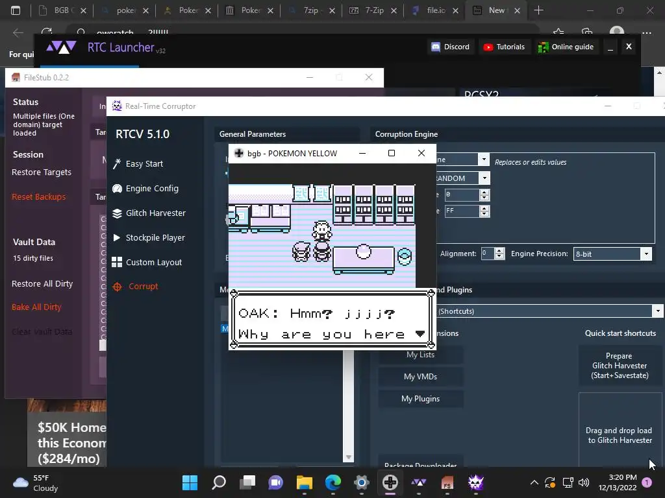Screen dimensions: 665x498
Task: Open taskbar Search
Action: 218,482
